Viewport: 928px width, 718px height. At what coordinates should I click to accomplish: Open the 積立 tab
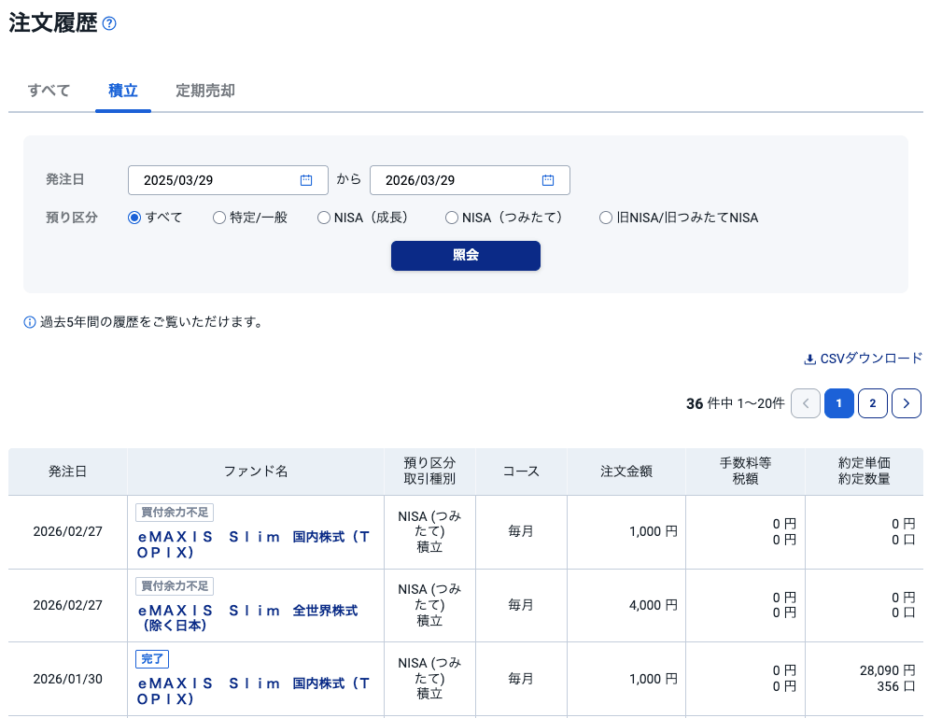click(123, 91)
